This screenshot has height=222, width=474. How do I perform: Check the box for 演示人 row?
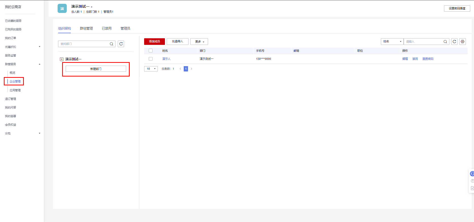pyautogui.click(x=150, y=59)
